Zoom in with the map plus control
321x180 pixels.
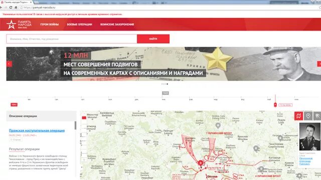click(84, 160)
